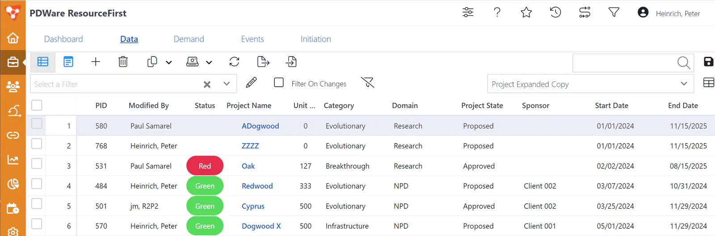The image size is (715, 236).
Task: Open the Home icon in sidebar
Action: point(13,38)
